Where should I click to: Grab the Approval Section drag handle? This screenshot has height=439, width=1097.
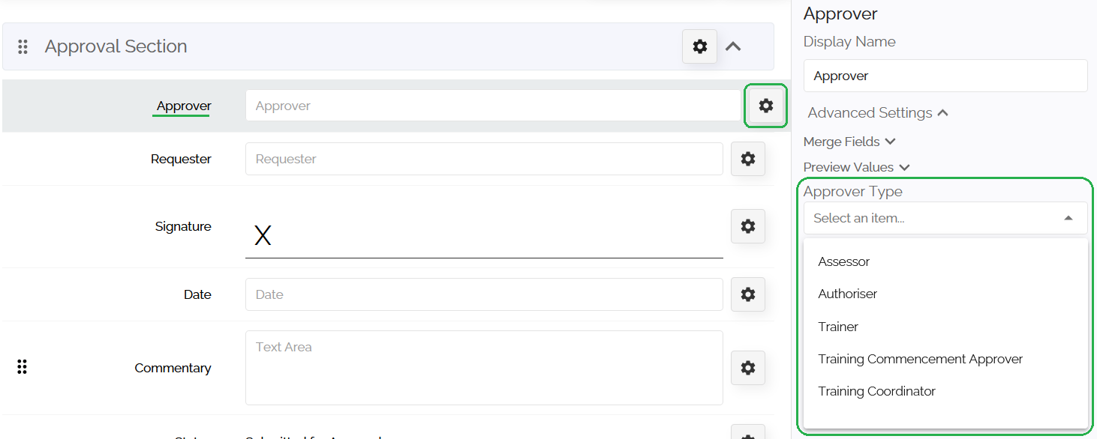tap(23, 46)
